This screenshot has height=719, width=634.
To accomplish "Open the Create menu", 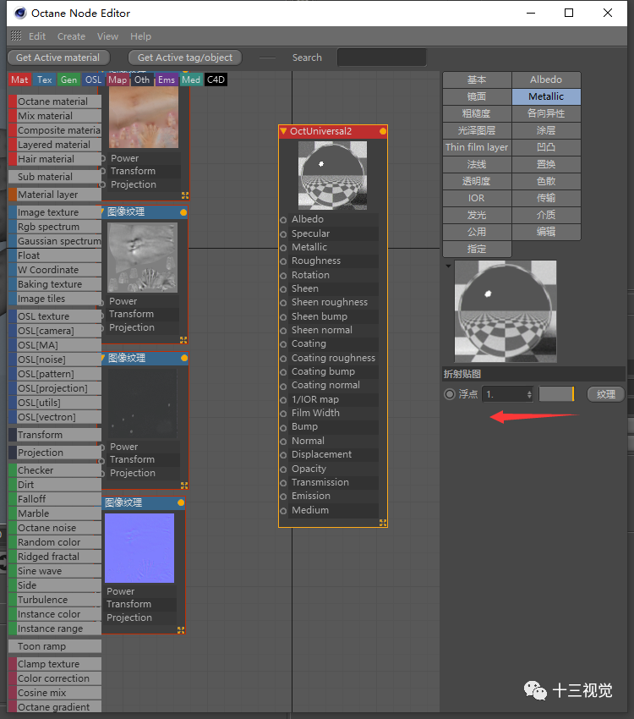I will 72,36.
